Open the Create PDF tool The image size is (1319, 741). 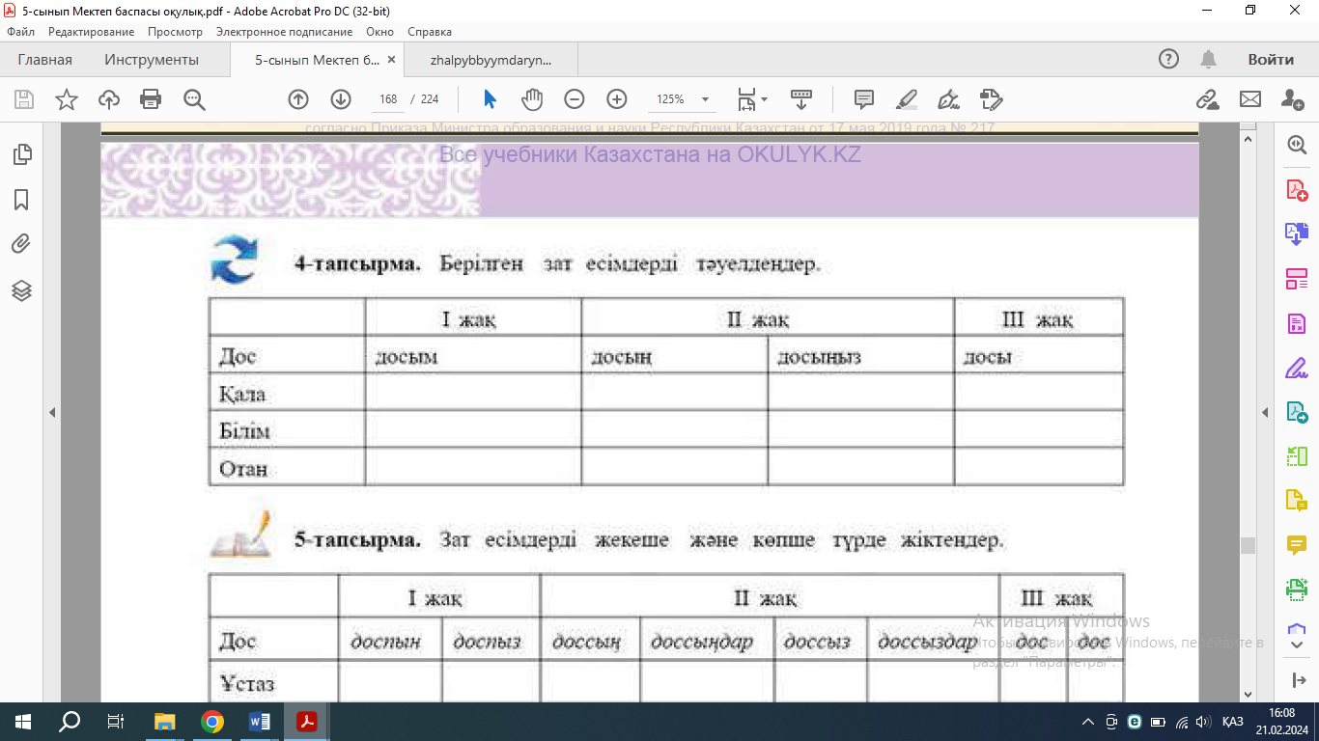pos(1296,189)
